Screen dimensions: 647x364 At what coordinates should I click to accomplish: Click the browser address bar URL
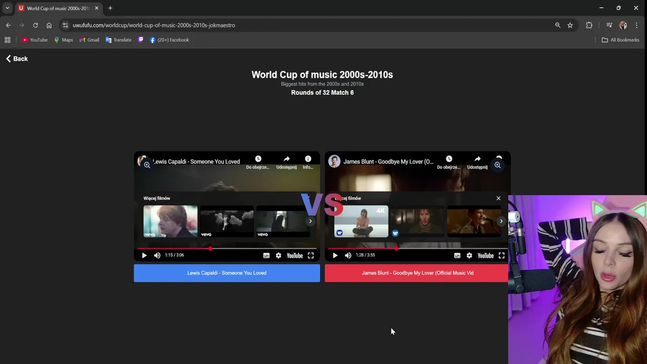click(x=154, y=25)
